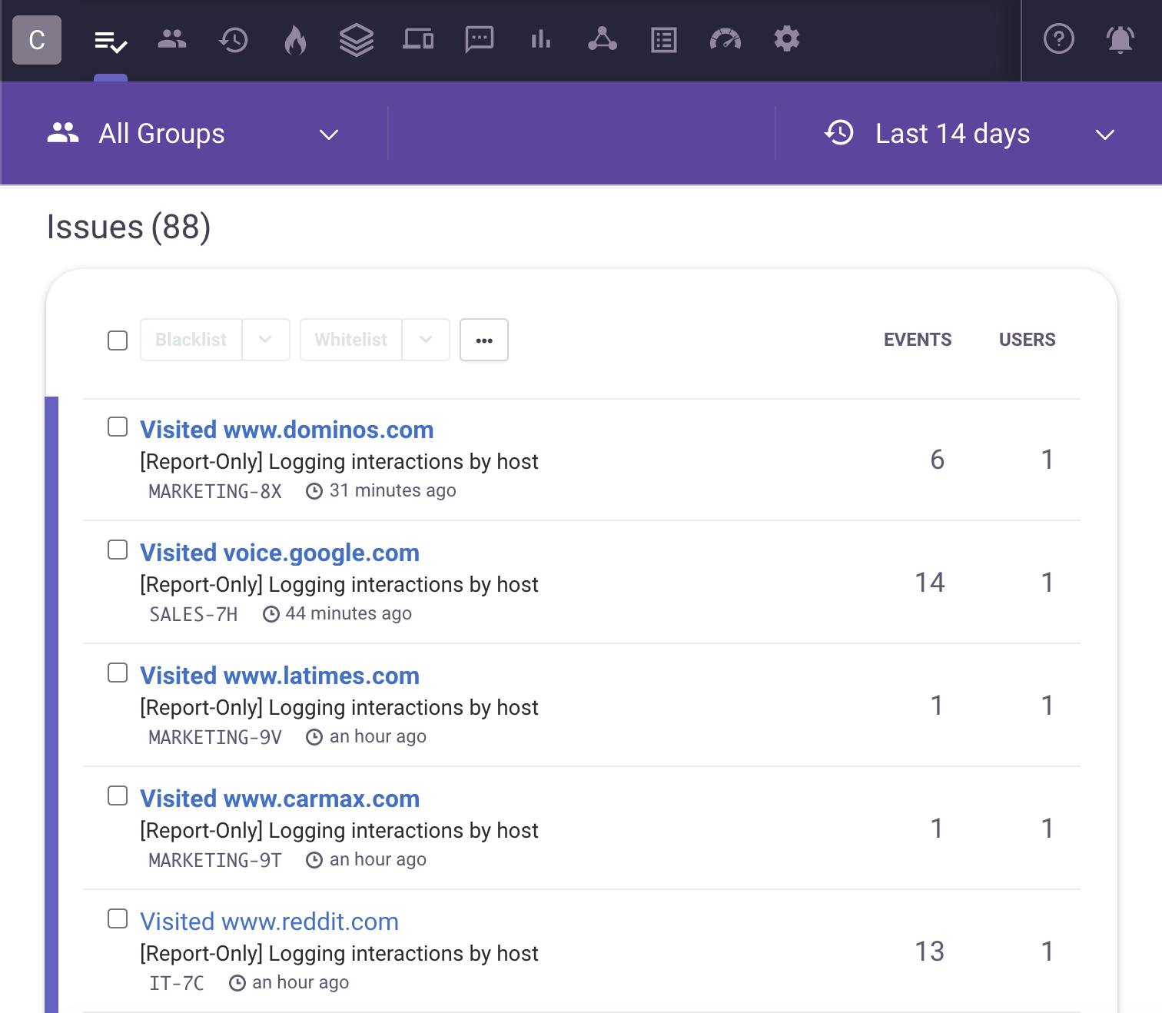1162x1013 pixels.
Task: Open the stacked Layers nav icon
Action: [x=357, y=40]
